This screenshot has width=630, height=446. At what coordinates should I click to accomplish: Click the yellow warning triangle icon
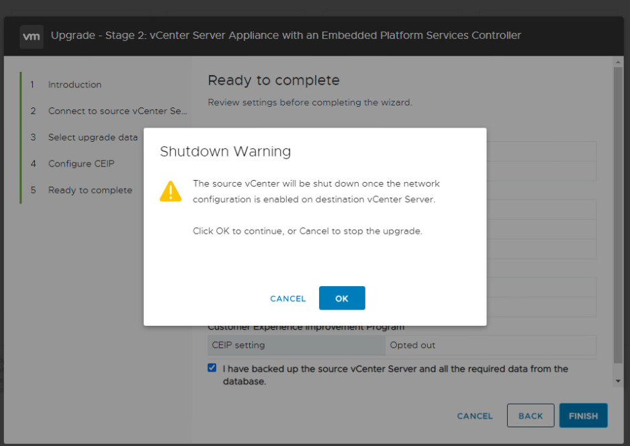[x=171, y=191]
